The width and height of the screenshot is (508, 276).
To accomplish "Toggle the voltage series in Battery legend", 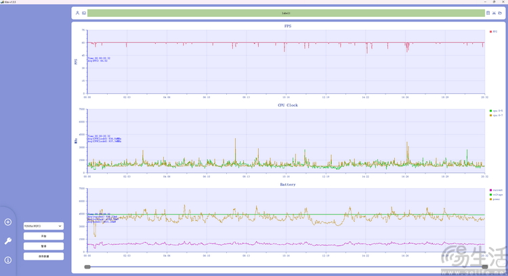I will pos(496,195).
